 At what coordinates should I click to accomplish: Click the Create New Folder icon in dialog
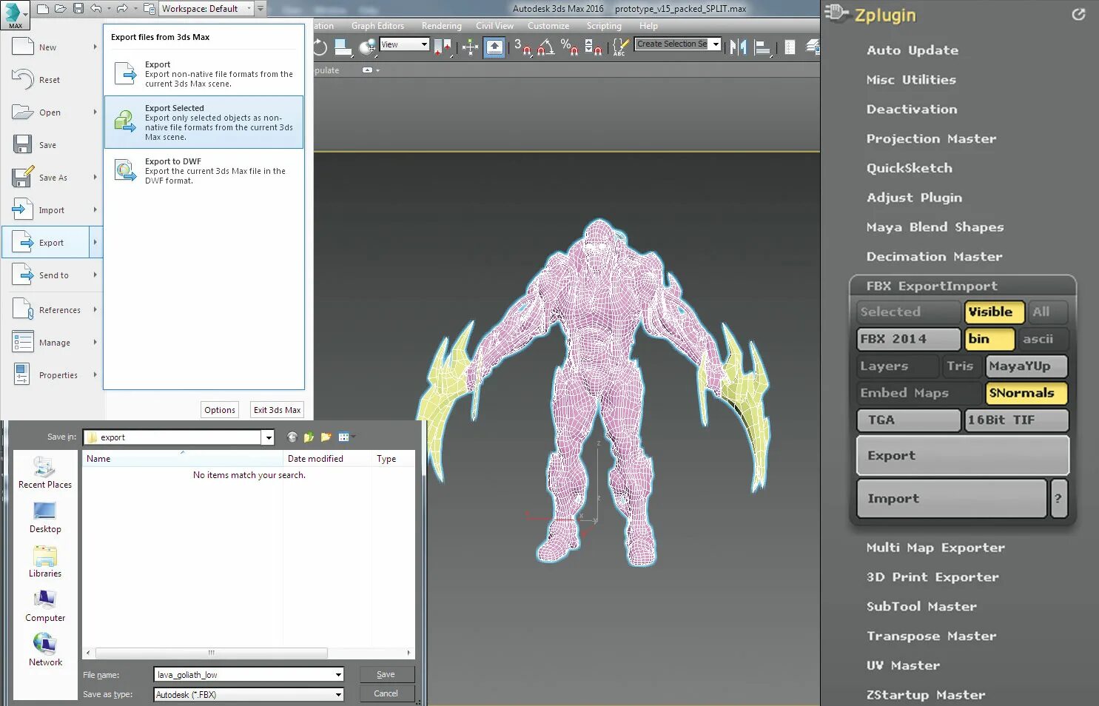pos(326,437)
